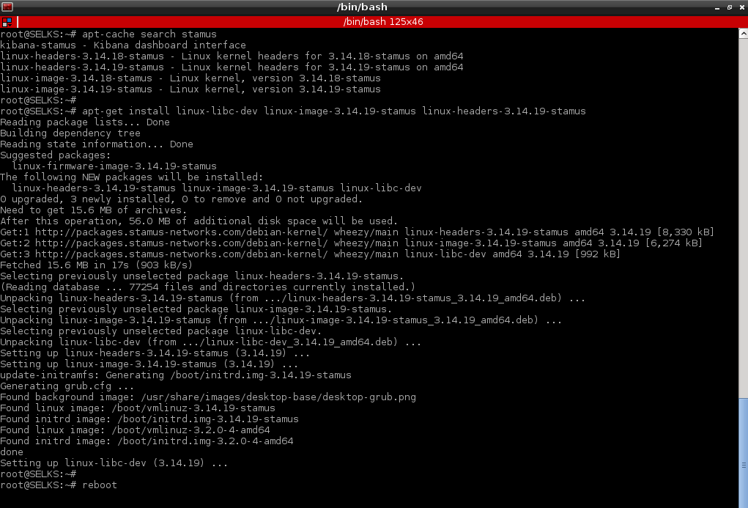Screen dimensions: 748x508
Task: Click the scrollbar up arrow
Action: tap(743, 34)
